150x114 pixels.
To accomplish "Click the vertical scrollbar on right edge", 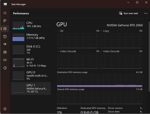I will [149, 56].
